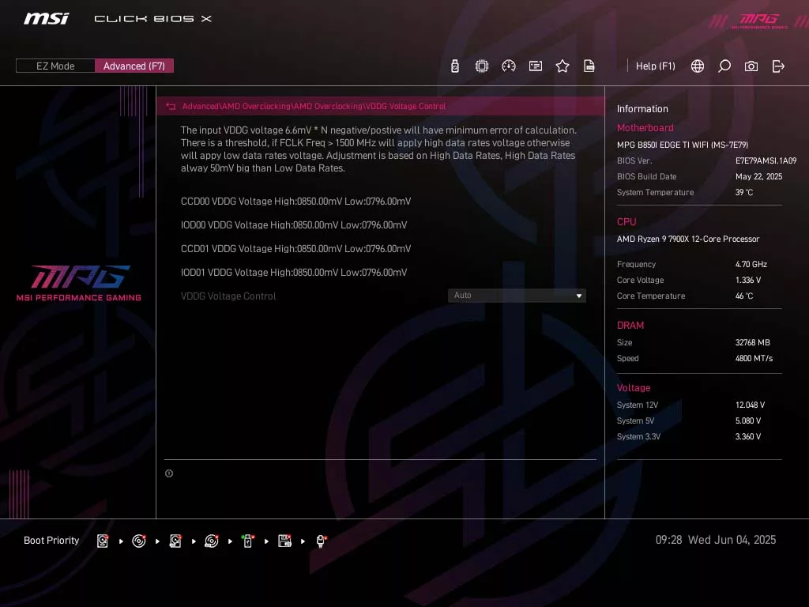Screen dimensions: 809x607
Task: Click the DRAM Size value 32768 MB
Action: pyautogui.click(x=752, y=342)
